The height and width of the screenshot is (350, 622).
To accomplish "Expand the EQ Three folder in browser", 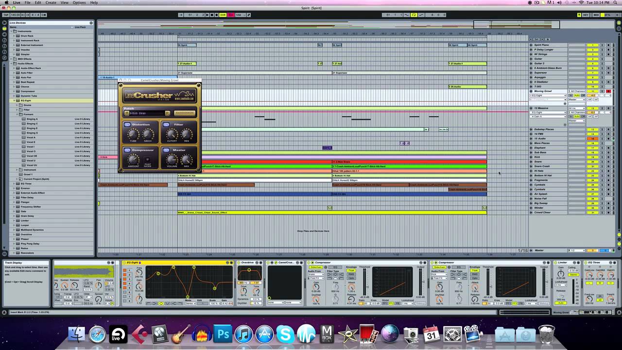I will [14, 184].
